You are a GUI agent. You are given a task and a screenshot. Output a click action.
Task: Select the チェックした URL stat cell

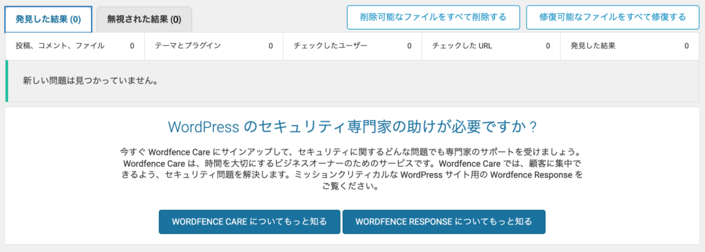click(491, 46)
